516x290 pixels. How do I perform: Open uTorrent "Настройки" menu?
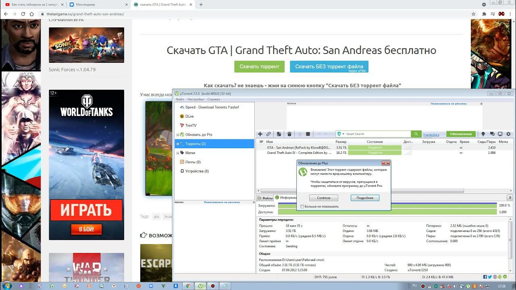click(196, 99)
